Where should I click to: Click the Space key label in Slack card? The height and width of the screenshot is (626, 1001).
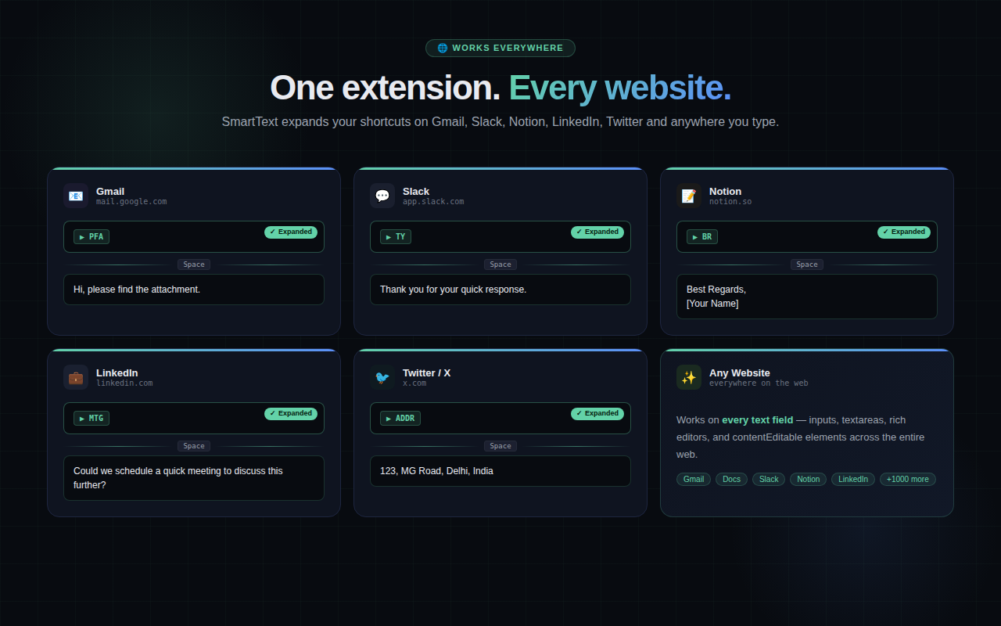coord(500,264)
